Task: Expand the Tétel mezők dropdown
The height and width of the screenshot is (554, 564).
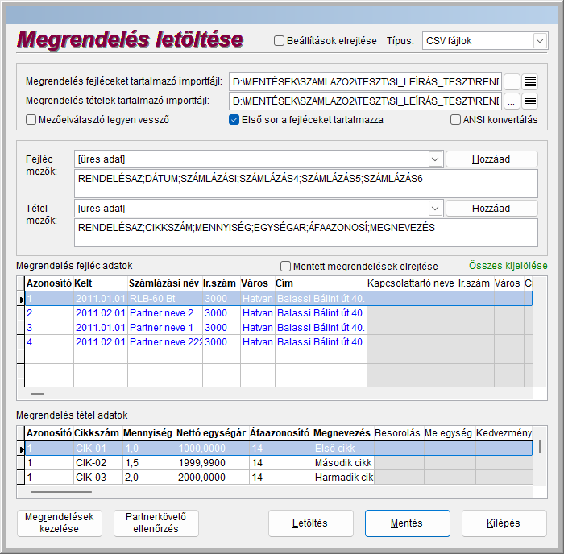Action: tap(435, 209)
